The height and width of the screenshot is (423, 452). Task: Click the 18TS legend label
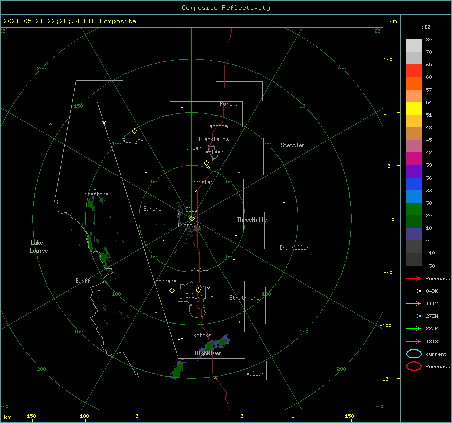click(x=432, y=342)
